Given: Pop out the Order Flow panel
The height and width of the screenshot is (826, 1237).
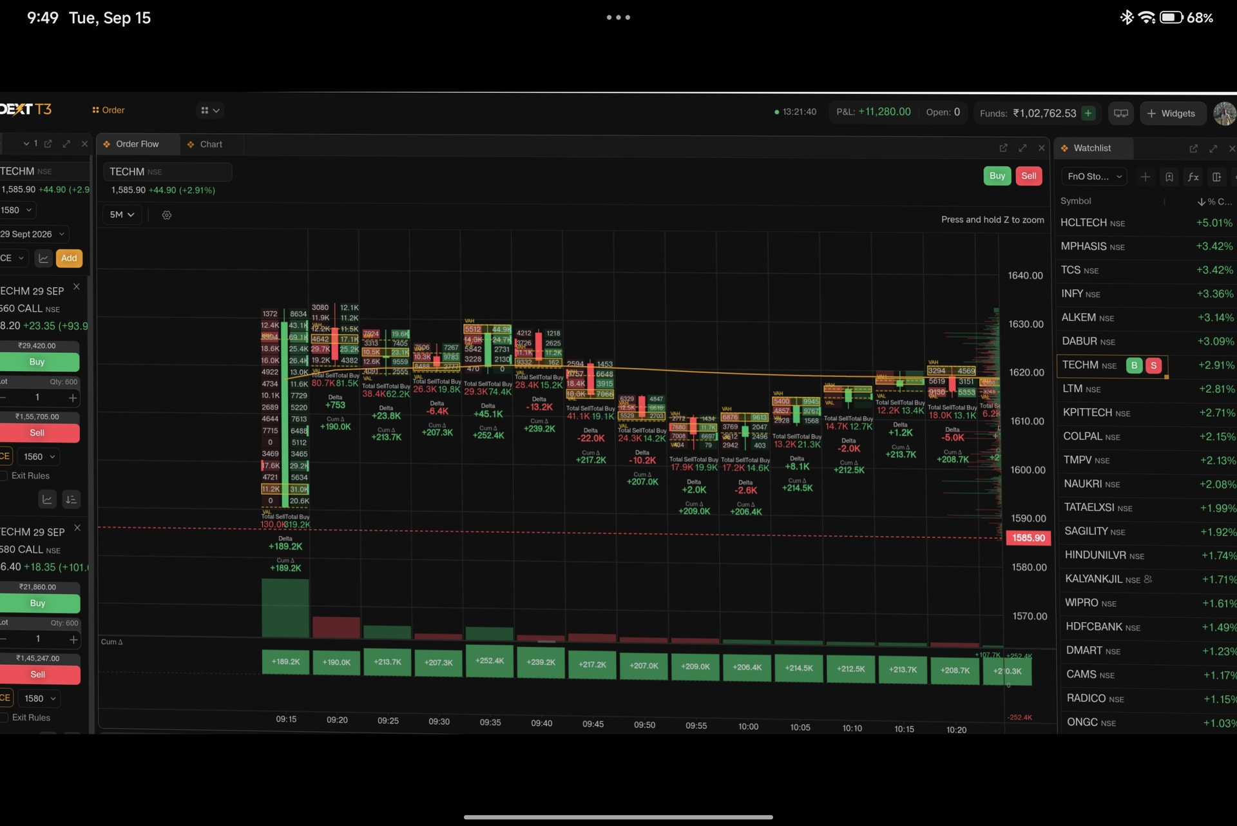Looking at the screenshot, I should (x=1003, y=148).
